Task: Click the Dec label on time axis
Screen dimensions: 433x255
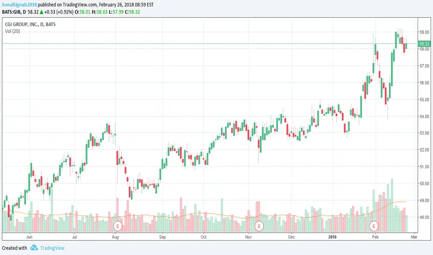Action: [291, 237]
